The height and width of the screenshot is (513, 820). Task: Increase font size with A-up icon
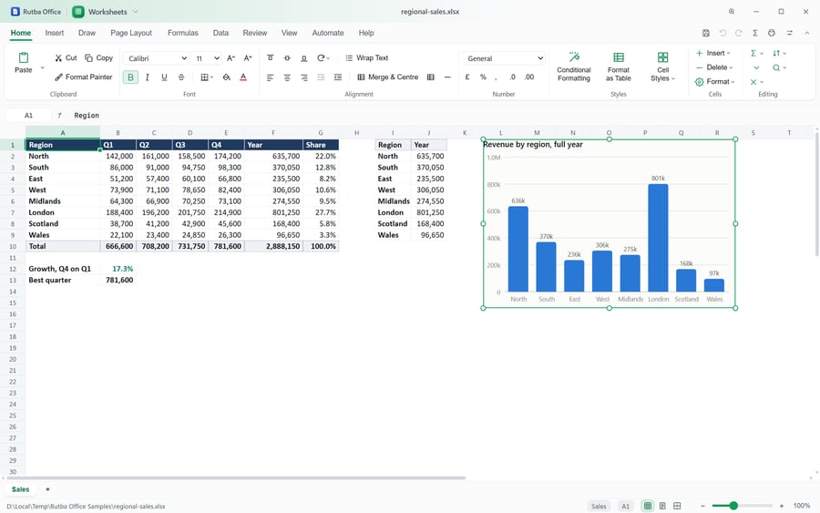(x=231, y=58)
